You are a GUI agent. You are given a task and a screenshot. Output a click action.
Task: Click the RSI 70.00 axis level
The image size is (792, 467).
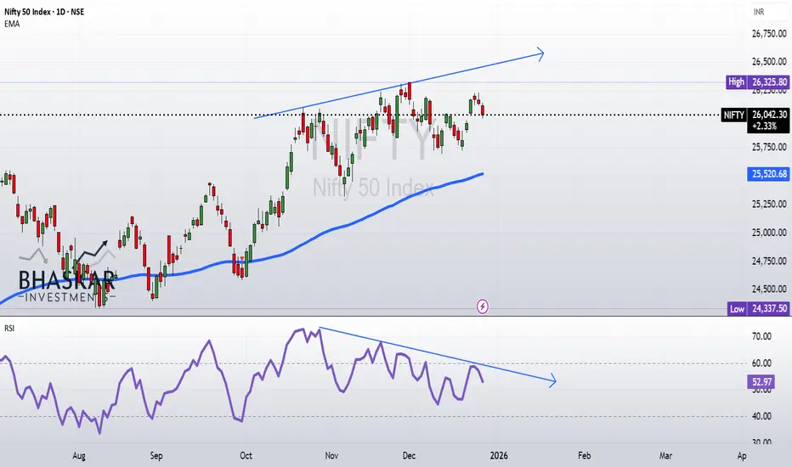coord(761,336)
